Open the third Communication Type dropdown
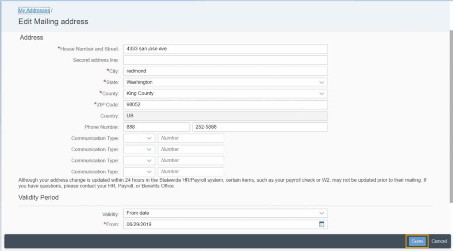Screen dimensions: 453x251 [149, 160]
